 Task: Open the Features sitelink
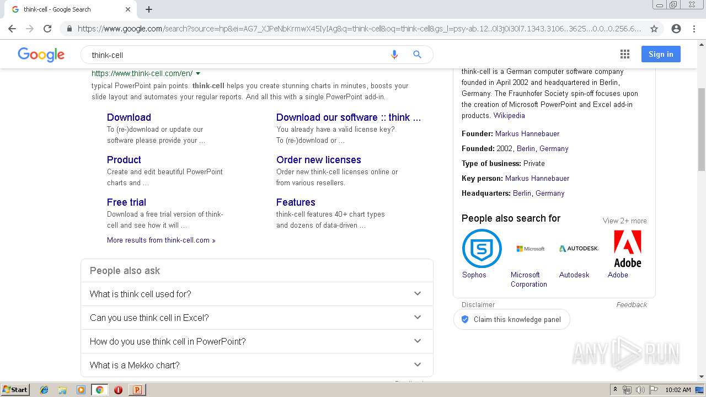point(296,202)
